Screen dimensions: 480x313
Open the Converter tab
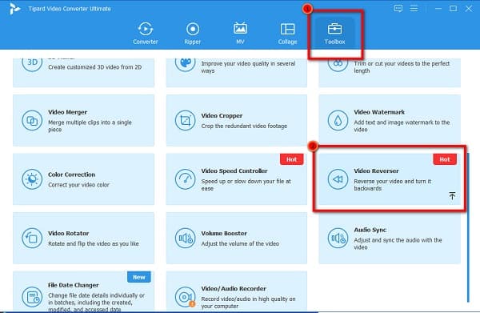[146, 33]
